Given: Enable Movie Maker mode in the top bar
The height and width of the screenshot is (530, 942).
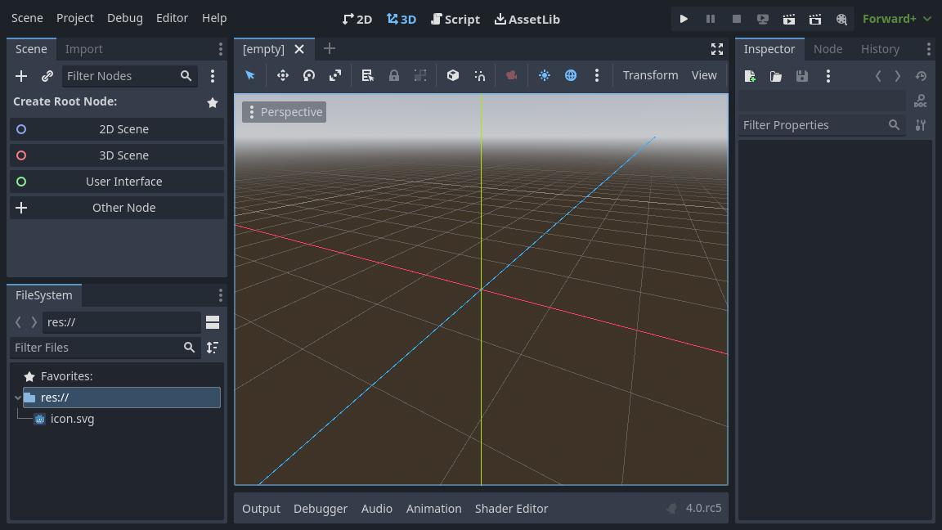Looking at the screenshot, I should pyautogui.click(x=841, y=18).
